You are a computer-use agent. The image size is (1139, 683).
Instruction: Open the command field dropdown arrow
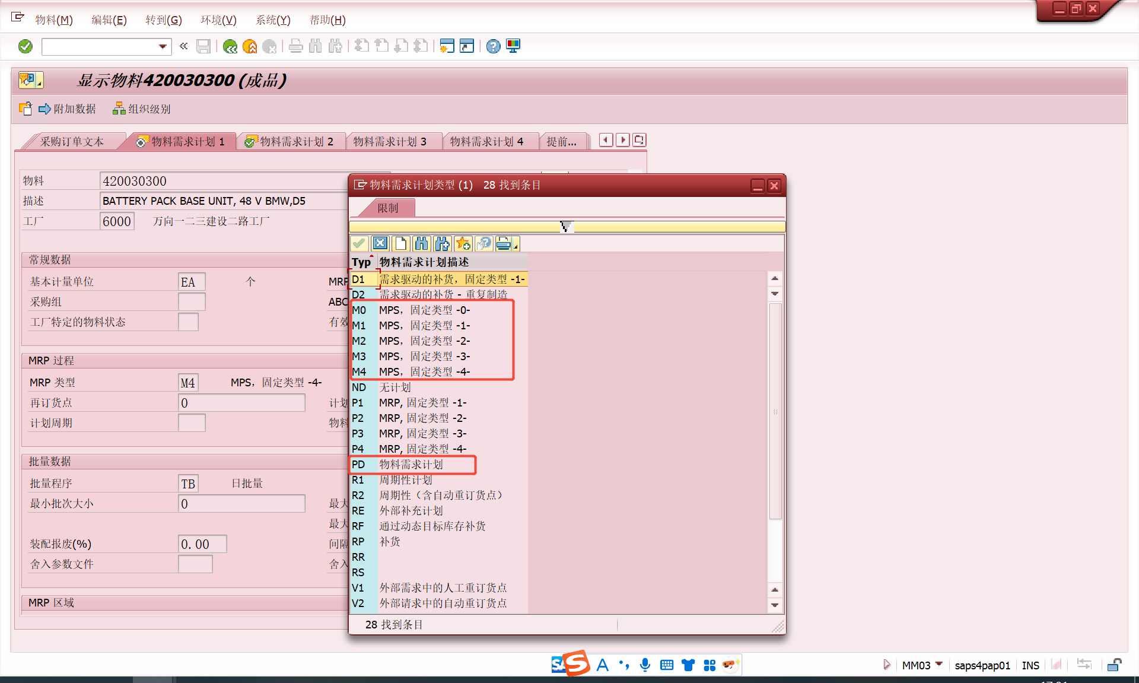pyautogui.click(x=161, y=46)
